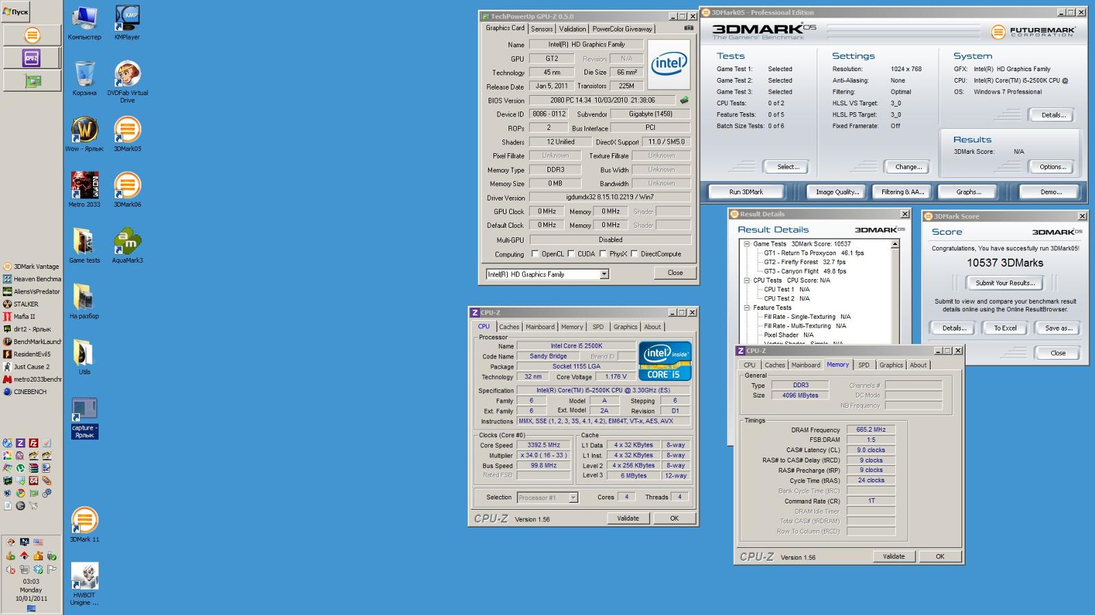Launch KMPlayer from the desktop
Screen dimensions: 1095x615
coord(127,23)
